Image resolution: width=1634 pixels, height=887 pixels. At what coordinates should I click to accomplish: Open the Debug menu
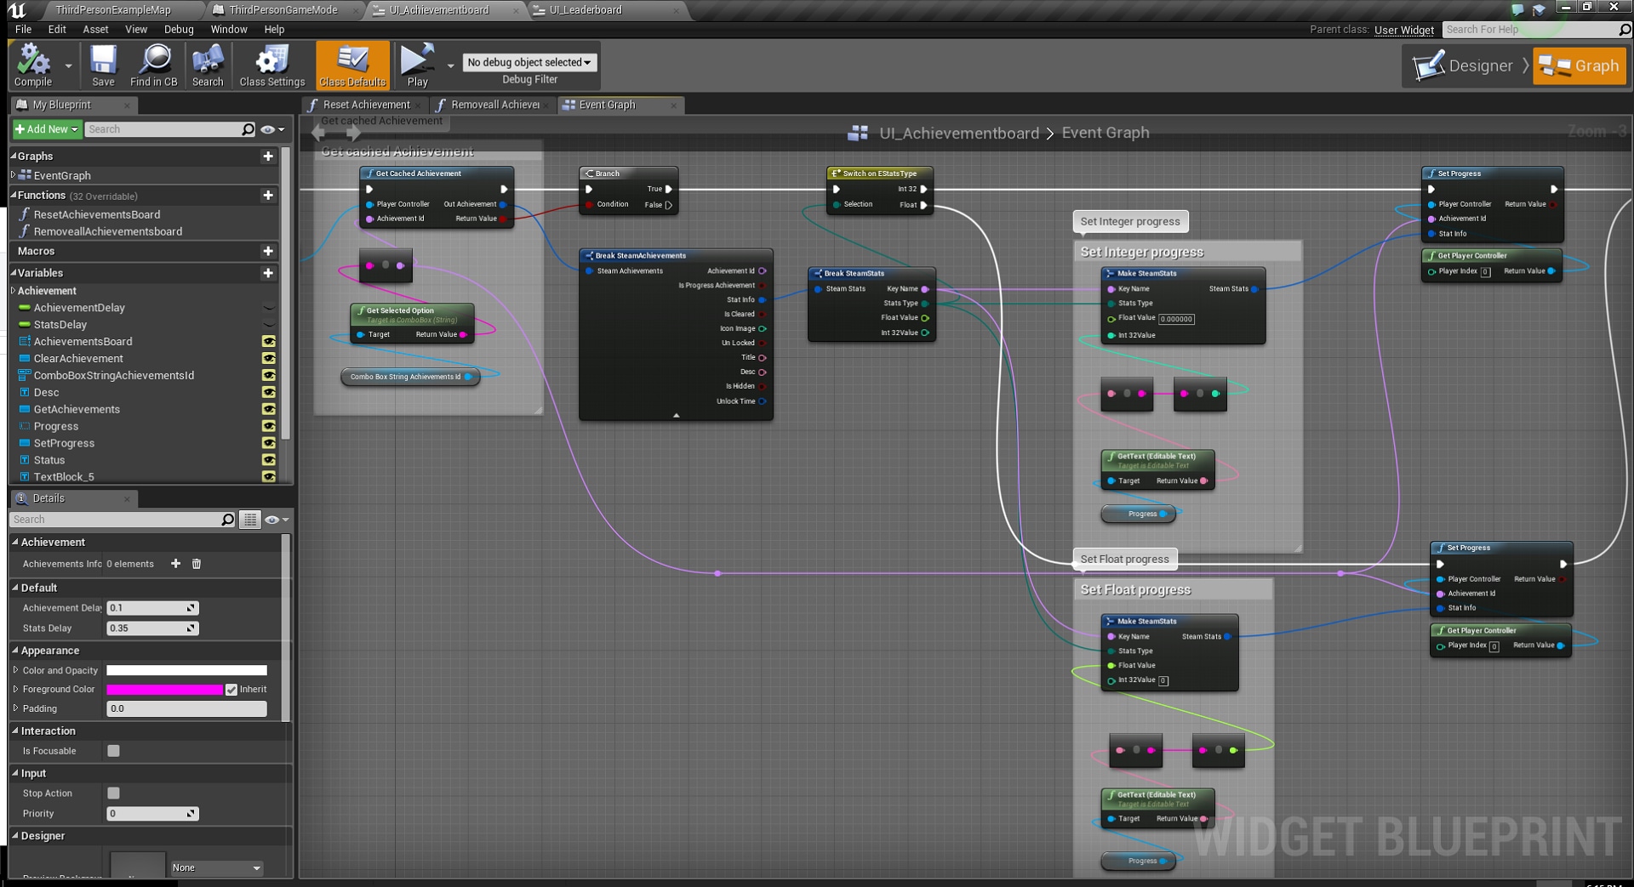[x=178, y=29]
